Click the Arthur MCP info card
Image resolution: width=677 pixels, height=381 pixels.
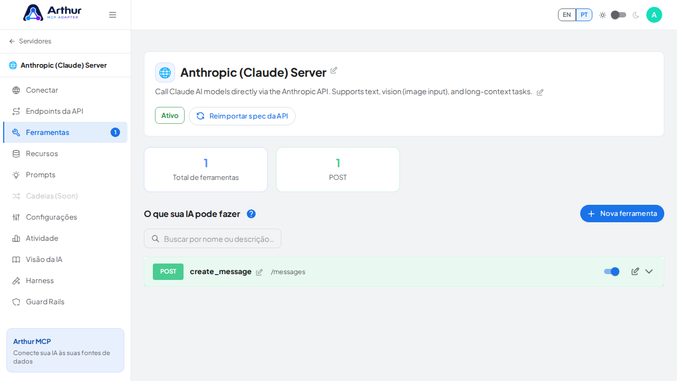[x=65, y=350]
